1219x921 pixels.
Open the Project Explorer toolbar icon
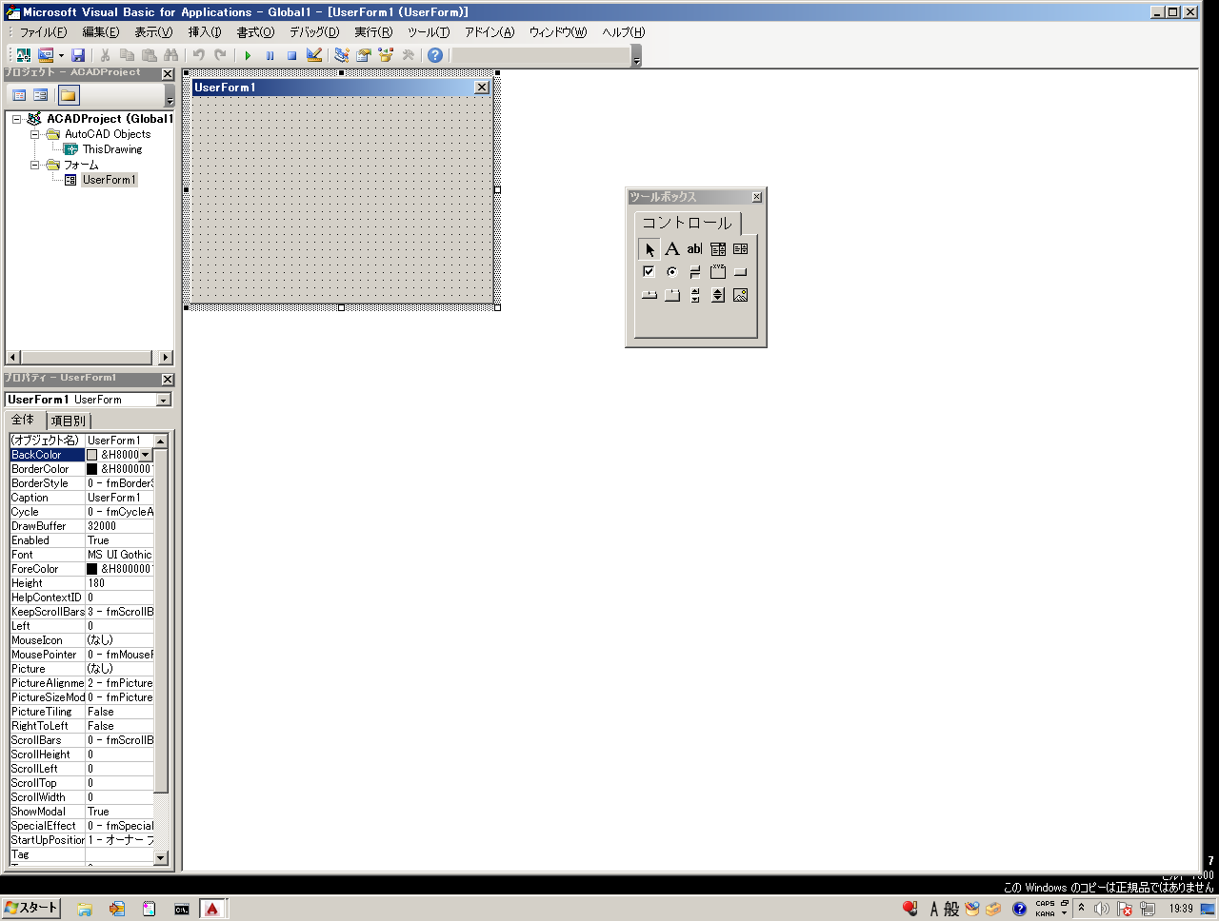(x=341, y=55)
